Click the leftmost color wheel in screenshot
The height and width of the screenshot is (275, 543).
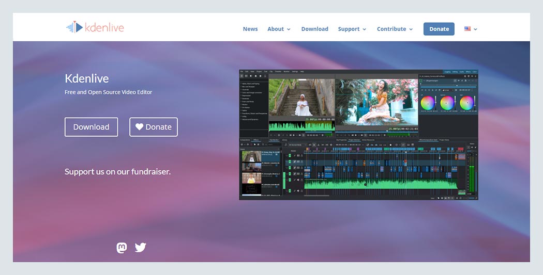tap(428, 103)
